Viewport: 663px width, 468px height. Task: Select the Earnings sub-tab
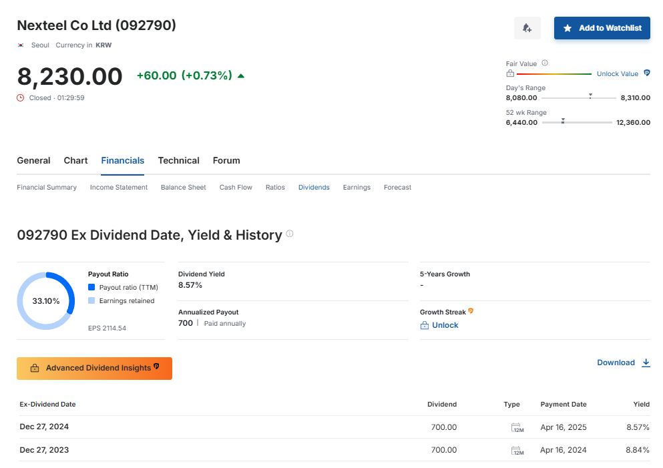click(x=357, y=188)
